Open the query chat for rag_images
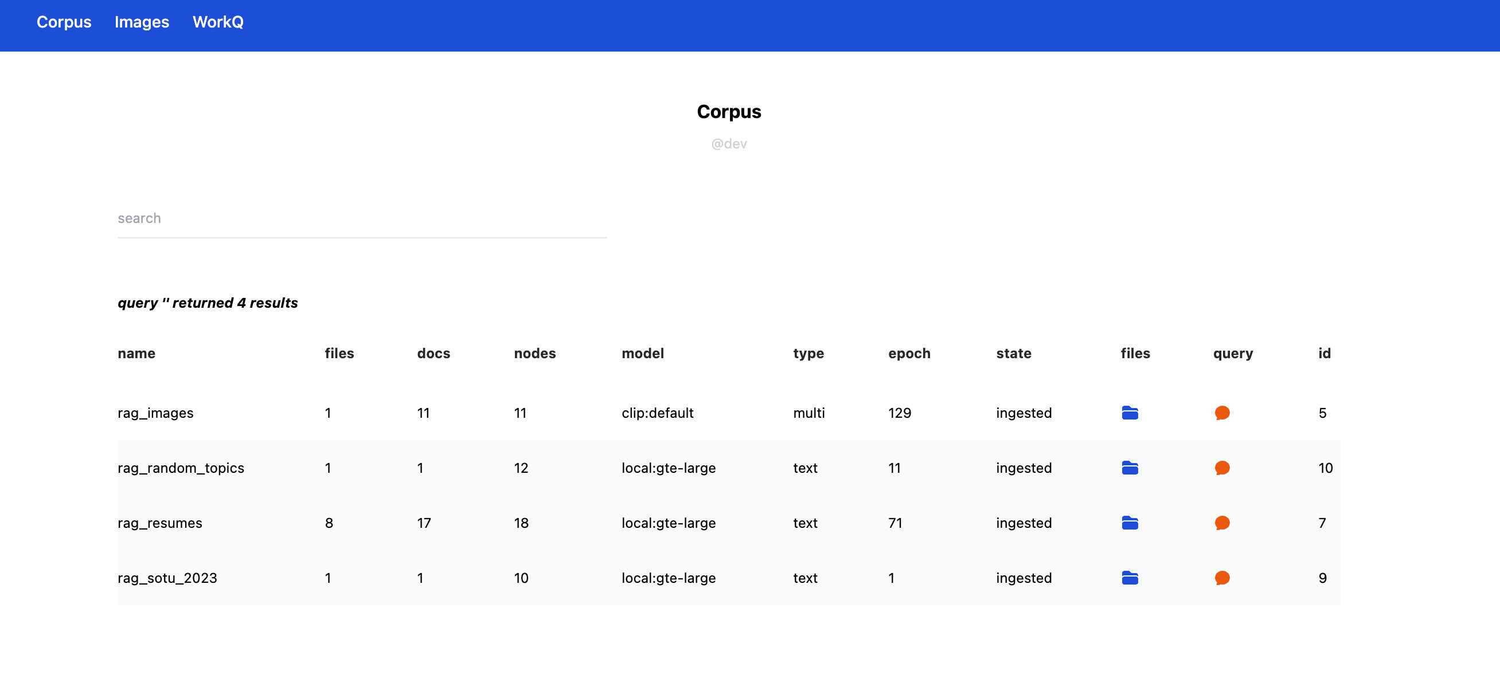The height and width of the screenshot is (690, 1500). coord(1222,413)
